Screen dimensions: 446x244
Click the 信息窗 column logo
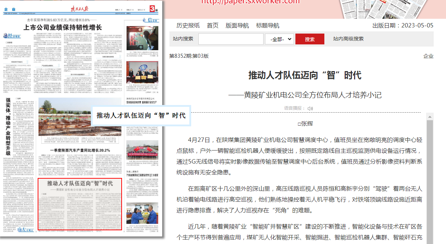151,20
